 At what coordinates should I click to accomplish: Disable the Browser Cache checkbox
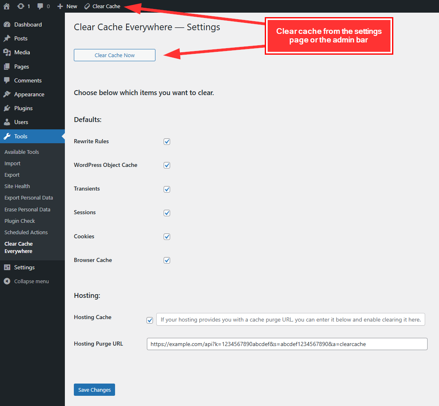167,260
